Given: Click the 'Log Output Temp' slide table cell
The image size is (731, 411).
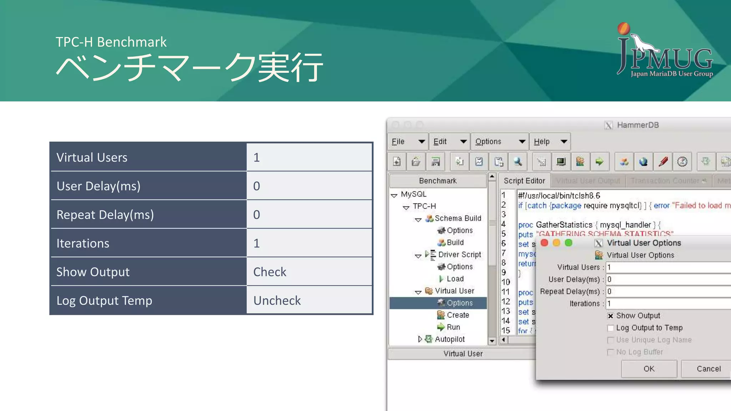Looking at the screenshot, I should (x=148, y=300).
